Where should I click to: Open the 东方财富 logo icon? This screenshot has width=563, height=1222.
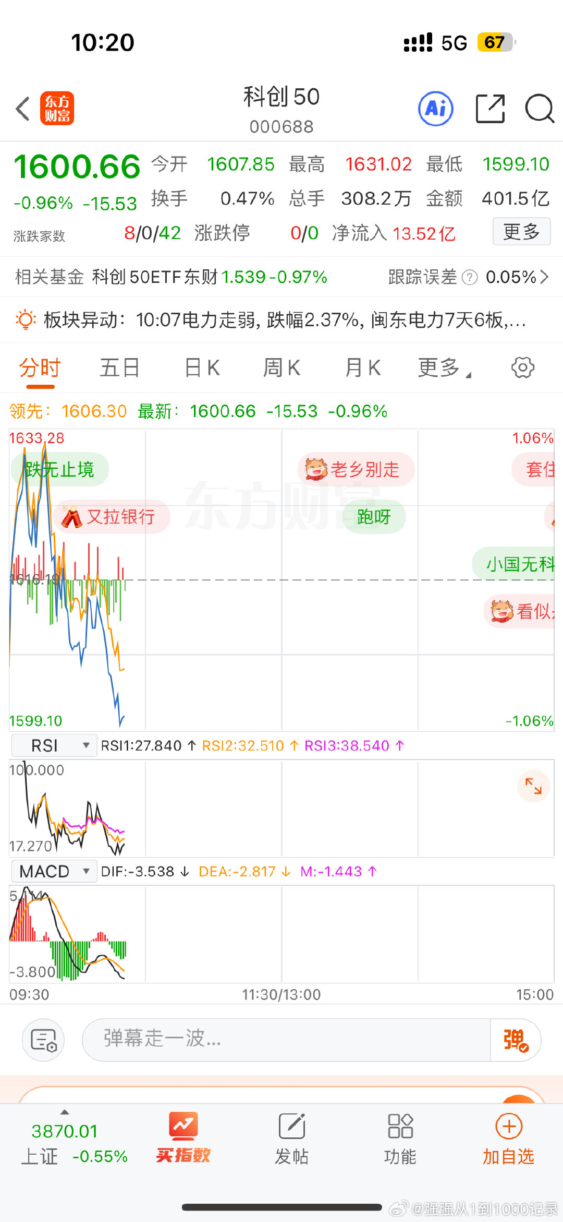[57, 109]
